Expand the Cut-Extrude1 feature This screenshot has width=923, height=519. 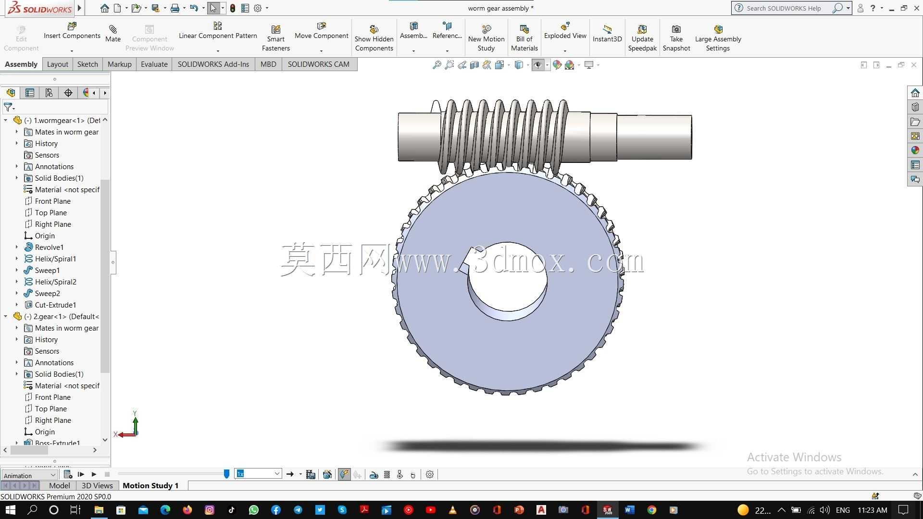pos(17,305)
